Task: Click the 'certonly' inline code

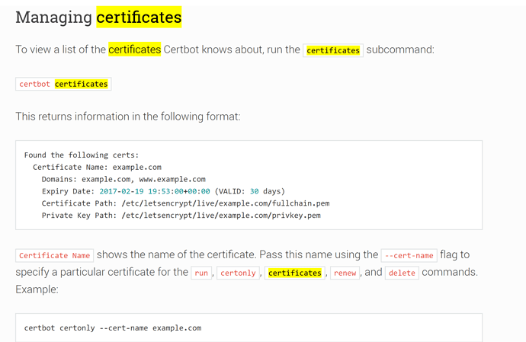Action: click(238, 273)
